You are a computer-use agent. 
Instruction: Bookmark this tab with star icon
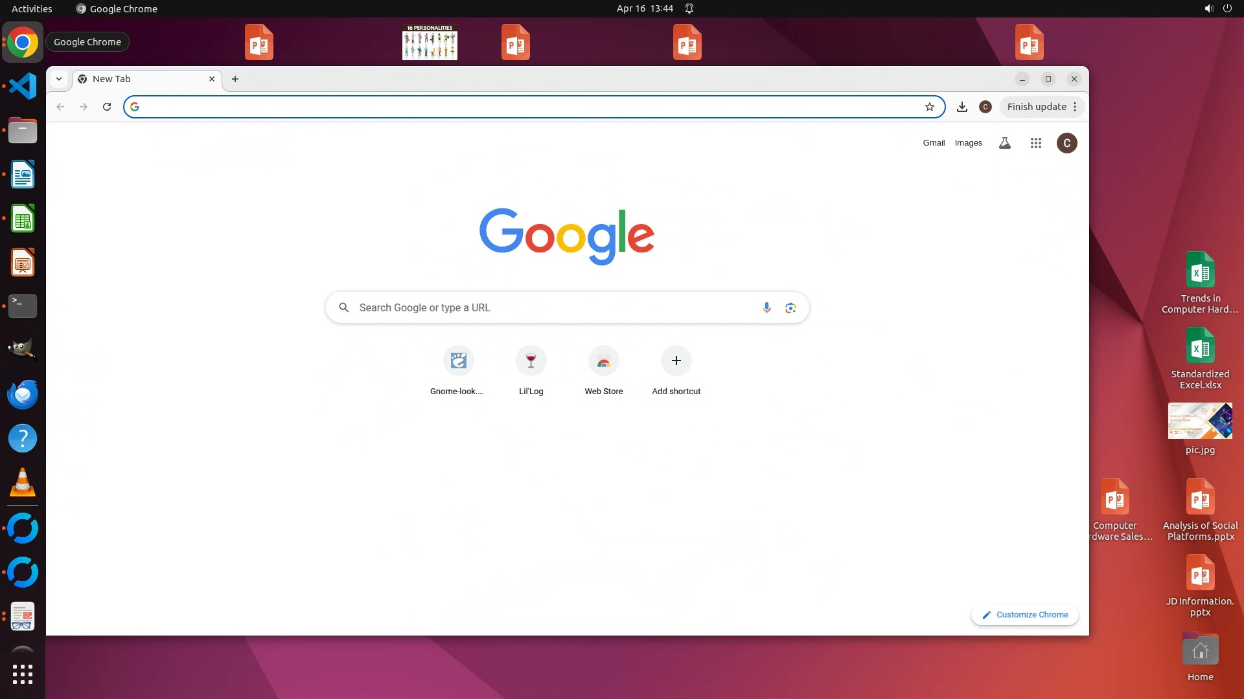[930, 107]
